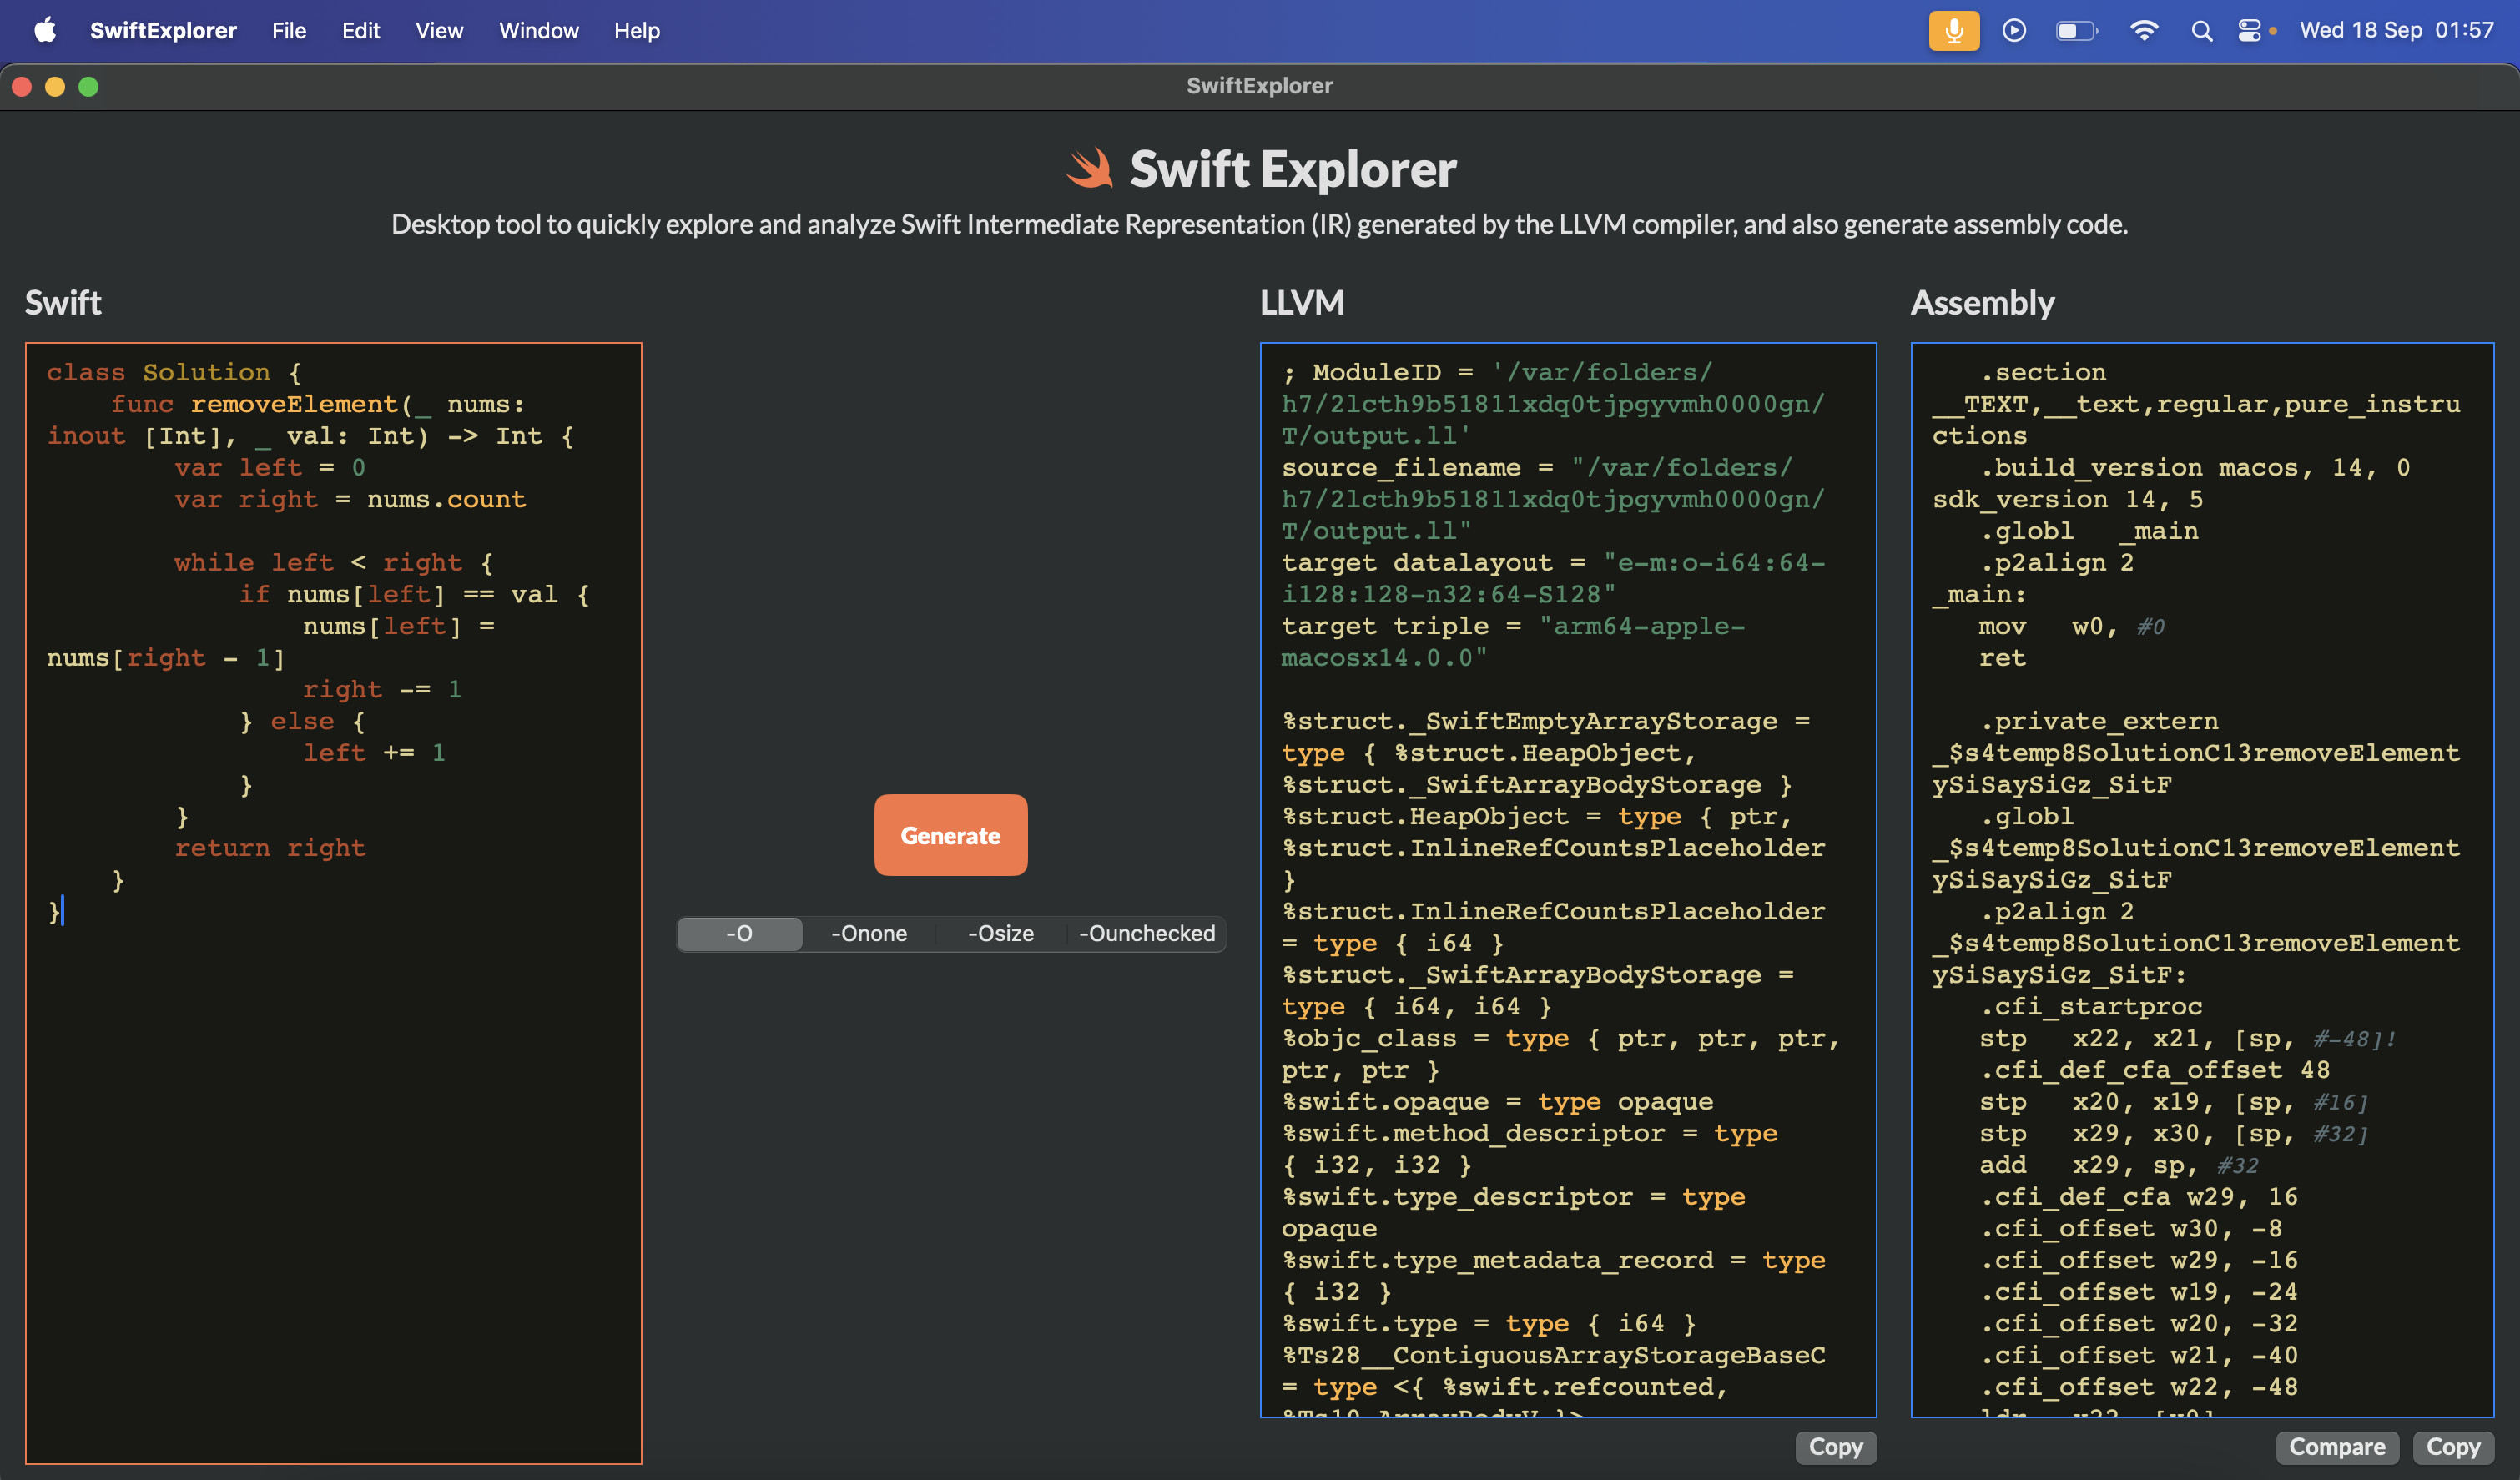Screen dimensions: 2520x1480
Task: Click the 'var left = 0' line
Action: click(270, 467)
